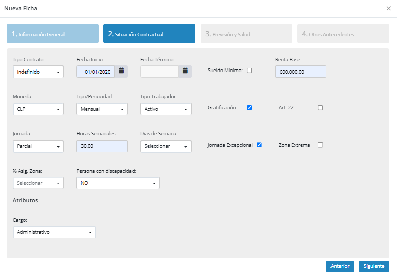Switch to Información General tab
This screenshot has width=397, height=278.
point(53,34)
